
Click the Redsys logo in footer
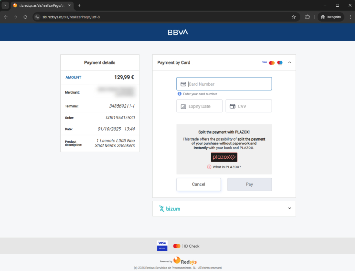(x=185, y=261)
